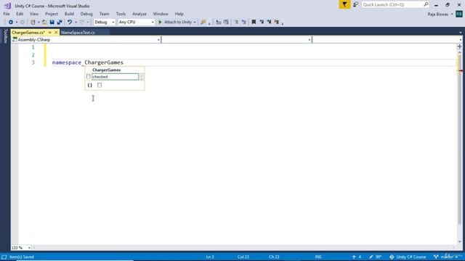465x261 pixels.
Task: Click the Redo toolbar icon
Action: pos(82,22)
